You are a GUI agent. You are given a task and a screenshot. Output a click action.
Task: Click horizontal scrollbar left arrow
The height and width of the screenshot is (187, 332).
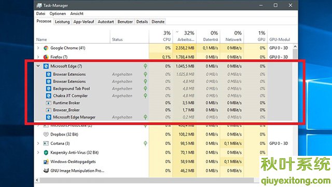[37, 180]
